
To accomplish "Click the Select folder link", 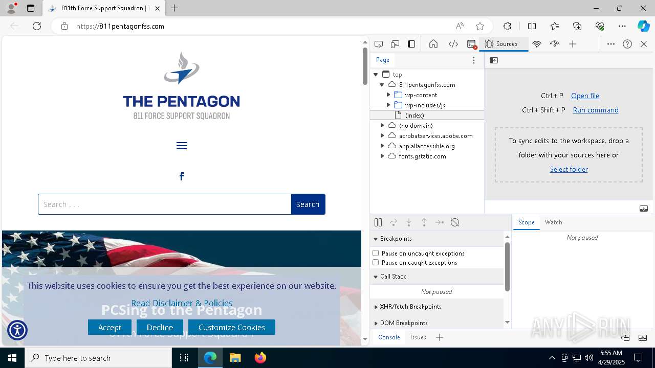I will (x=569, y=169).
